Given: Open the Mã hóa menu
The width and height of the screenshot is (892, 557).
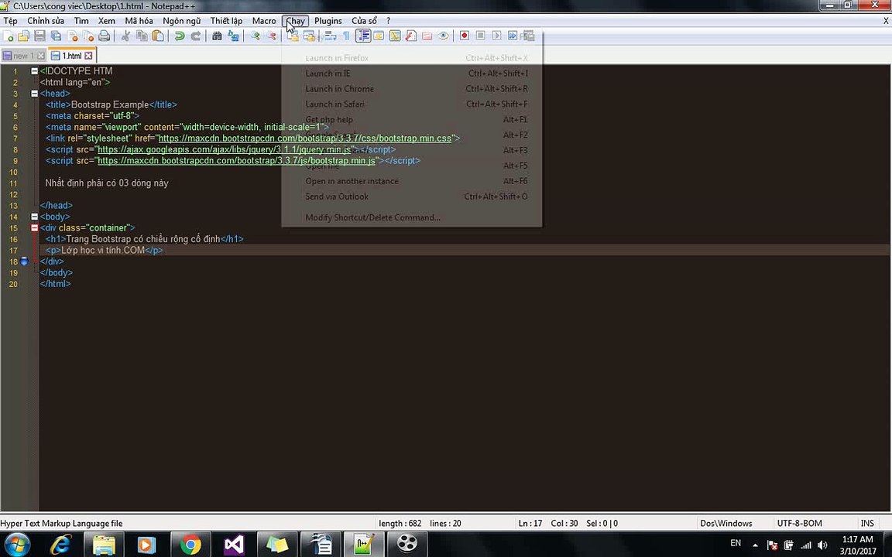Looking at the screenshot, I should (139, 21).
